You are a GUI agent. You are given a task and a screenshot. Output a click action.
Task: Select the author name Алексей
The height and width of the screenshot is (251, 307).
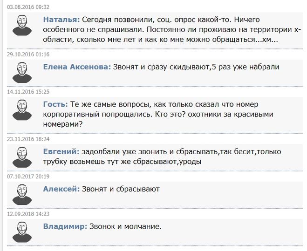pos(61,189)
